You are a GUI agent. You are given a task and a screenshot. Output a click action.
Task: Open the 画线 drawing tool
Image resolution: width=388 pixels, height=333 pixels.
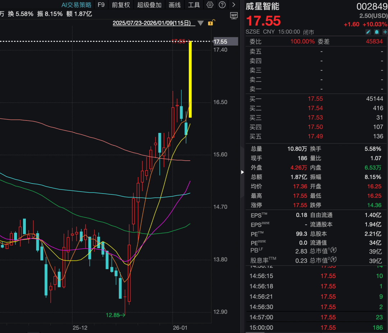(x=175, y=5)
